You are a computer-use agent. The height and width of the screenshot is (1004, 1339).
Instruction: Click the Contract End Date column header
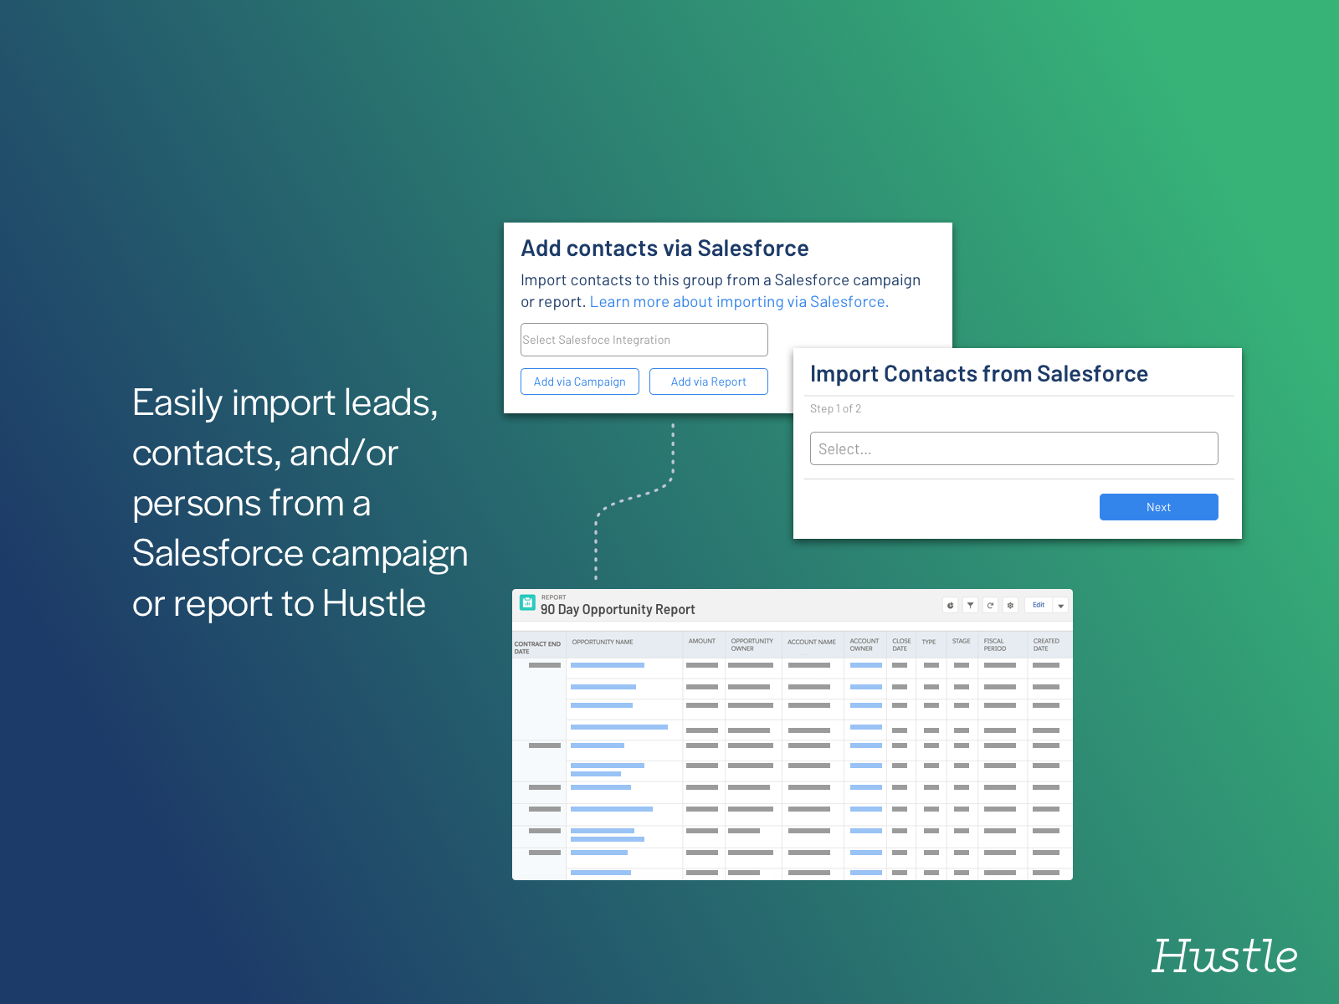click(x=537, y=648)
